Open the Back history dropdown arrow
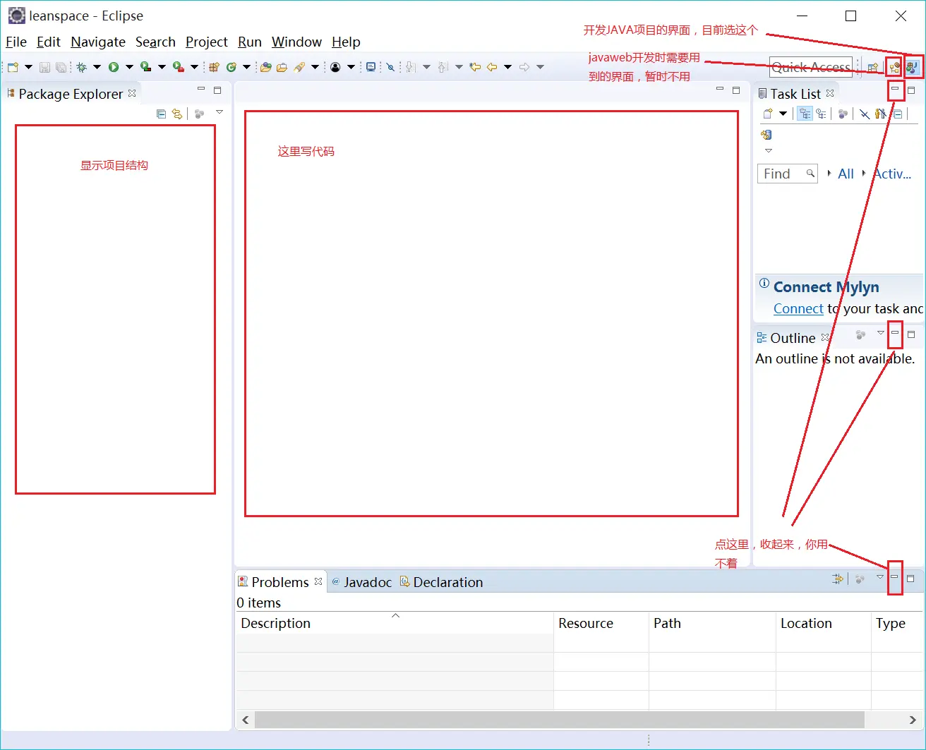The height and width of the screenshot is (750, 926). pyautogui.click(x=507, y=67)
